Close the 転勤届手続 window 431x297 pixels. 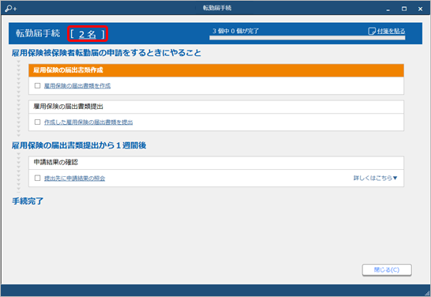point(420,9)
